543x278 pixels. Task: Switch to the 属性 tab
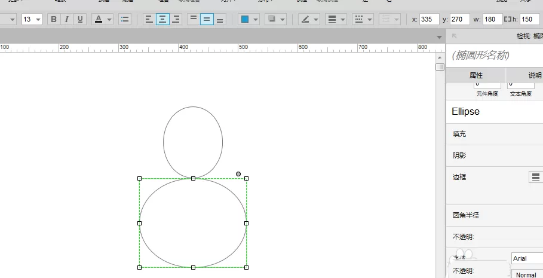[476, 75]
